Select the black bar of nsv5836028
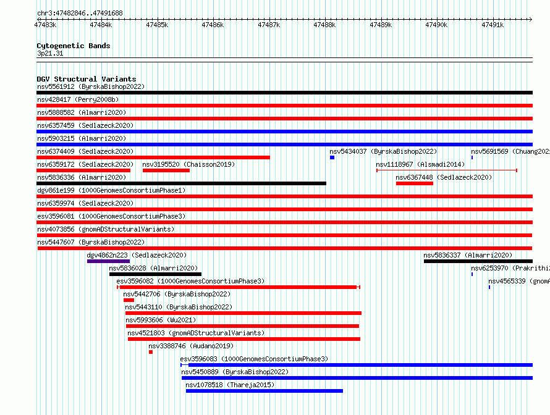Screen dimensions: 550x415 (x=155, y=274)
